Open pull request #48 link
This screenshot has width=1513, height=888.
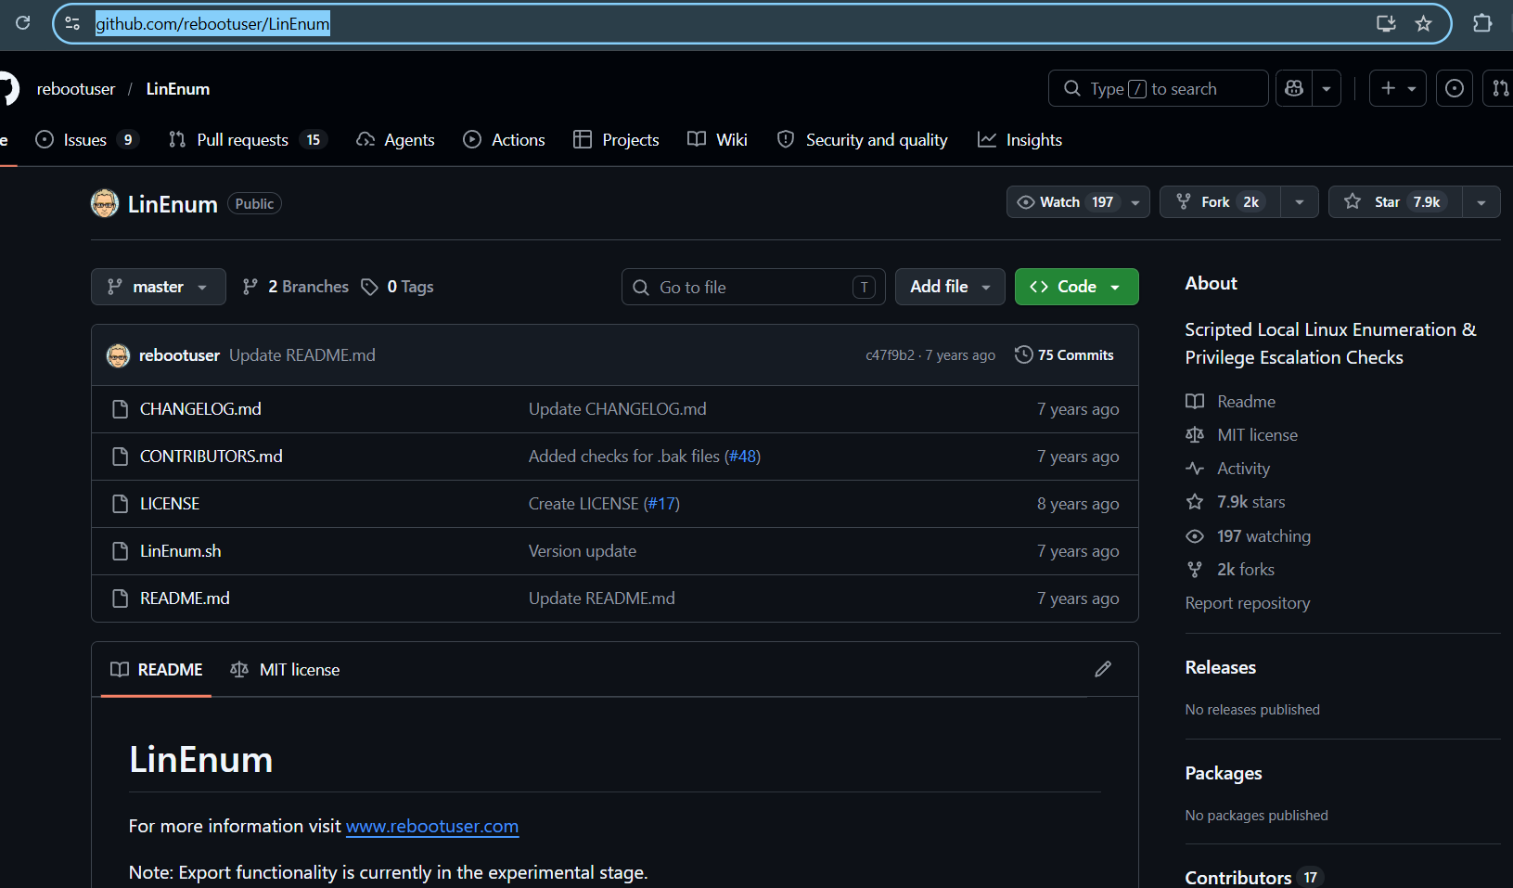pyautogui.click(x=743, y=457)
